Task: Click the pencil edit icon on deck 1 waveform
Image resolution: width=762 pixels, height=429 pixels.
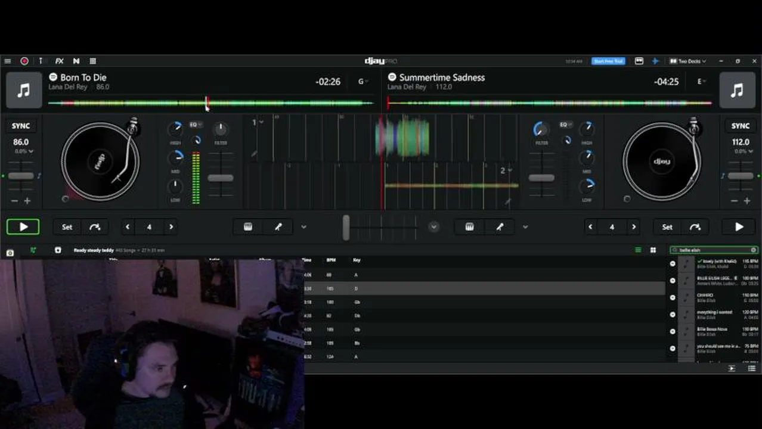Action: pyautogui.click(x=255, y=154)
